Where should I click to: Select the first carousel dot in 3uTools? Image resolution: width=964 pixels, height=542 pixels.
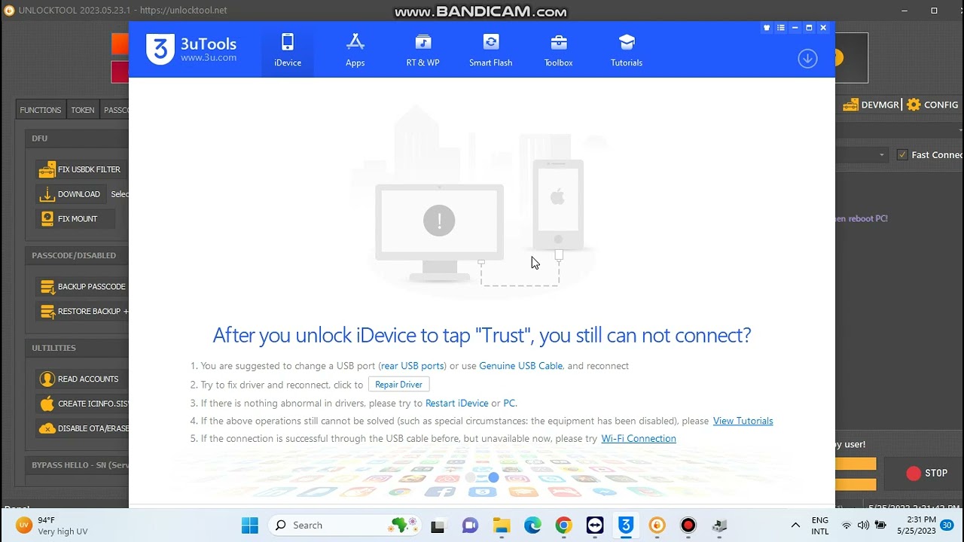pos(470,477)
